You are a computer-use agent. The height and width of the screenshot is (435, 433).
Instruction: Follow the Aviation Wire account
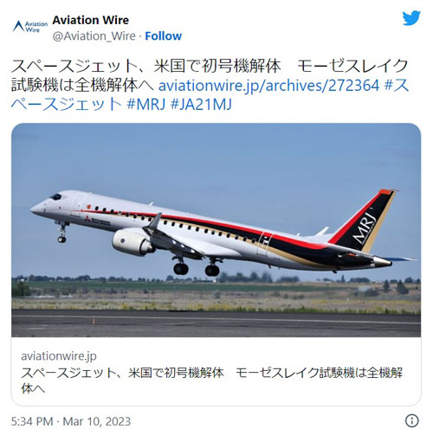click(x=163, y=36)
